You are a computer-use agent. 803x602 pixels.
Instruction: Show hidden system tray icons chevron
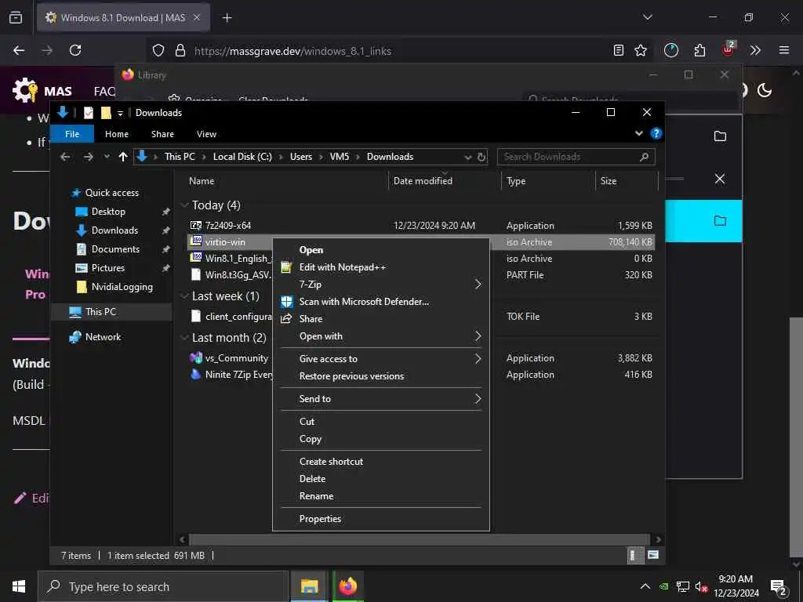click(x=645, y=586)
